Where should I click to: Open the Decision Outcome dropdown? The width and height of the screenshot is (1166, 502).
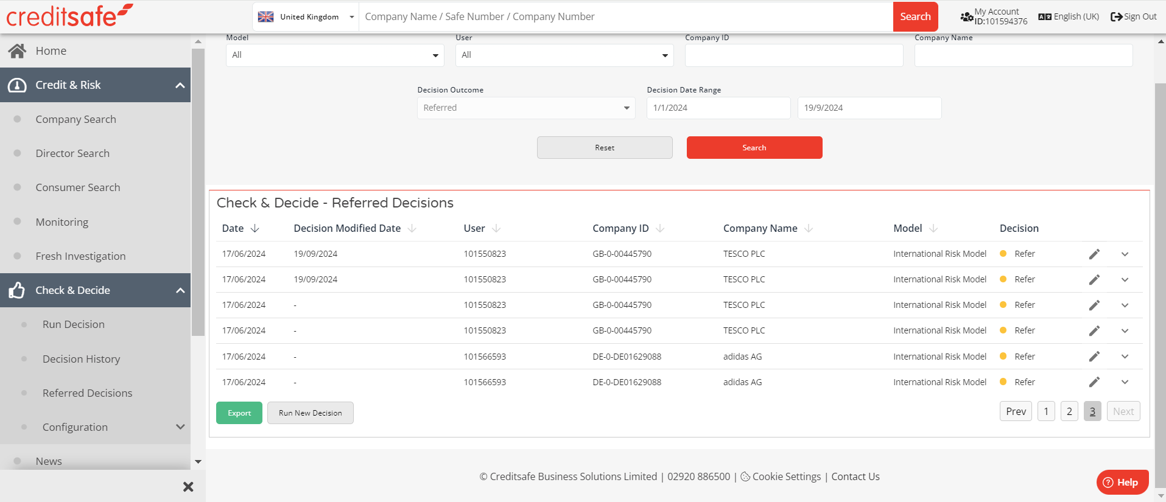(x=526, y=108)
